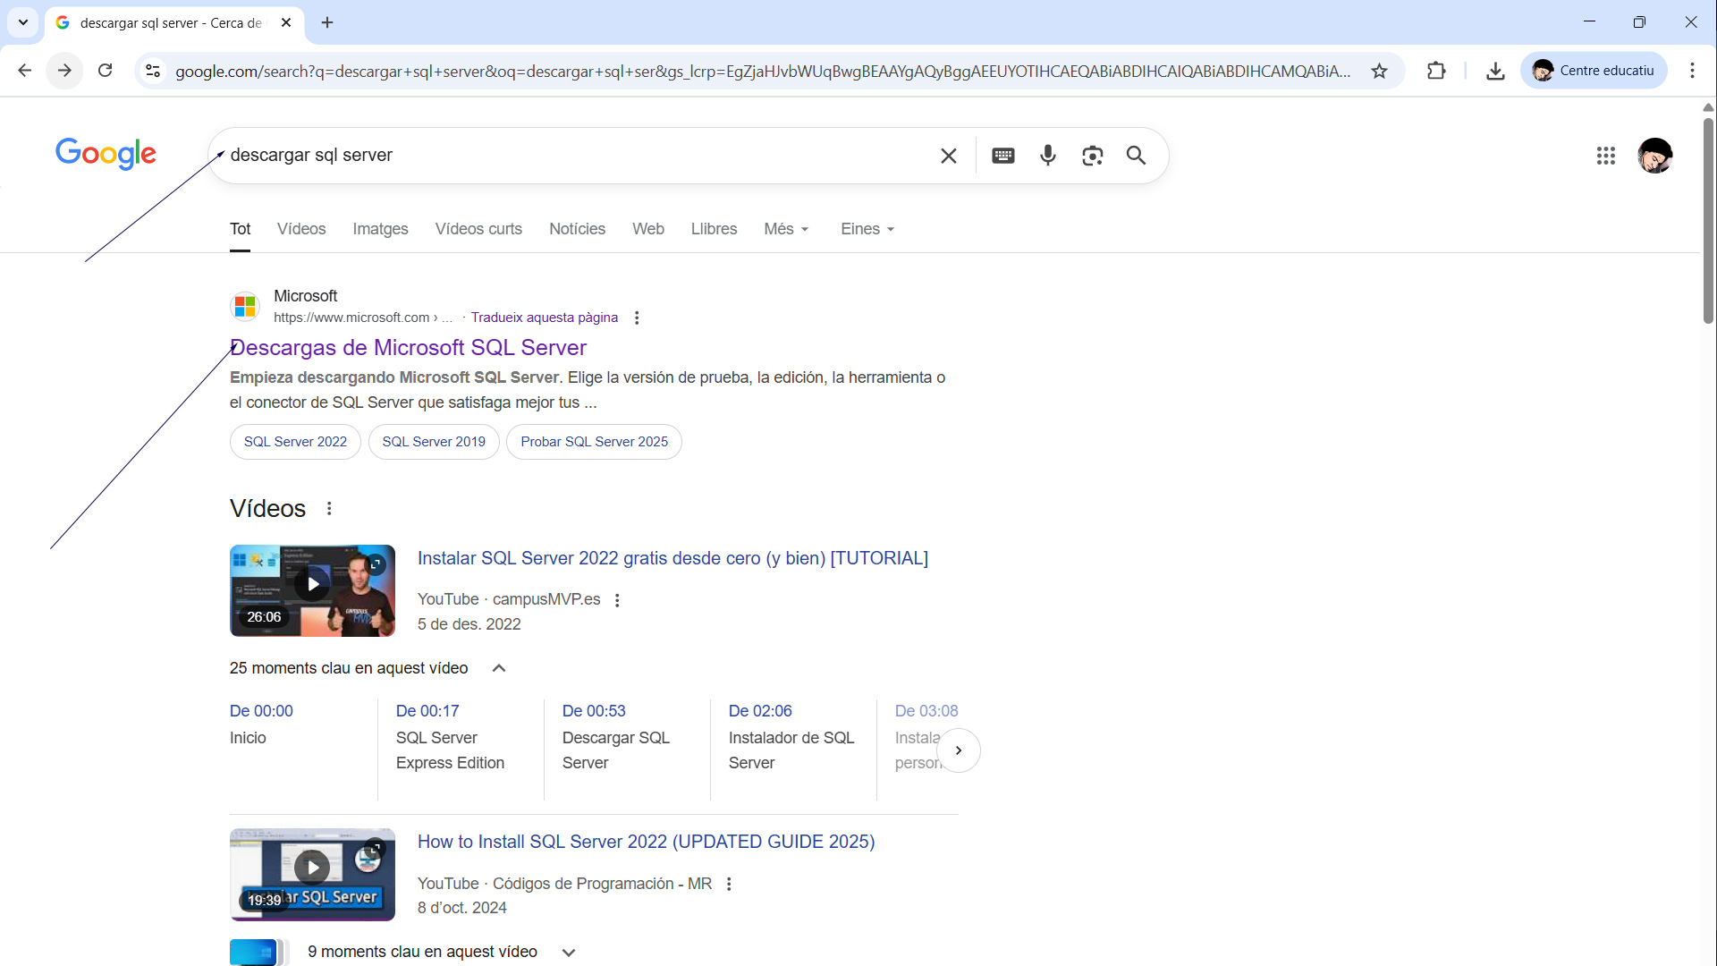Open Descargas de Microsoft SQL Server link

pyautogui.click(x=409, y=347)
